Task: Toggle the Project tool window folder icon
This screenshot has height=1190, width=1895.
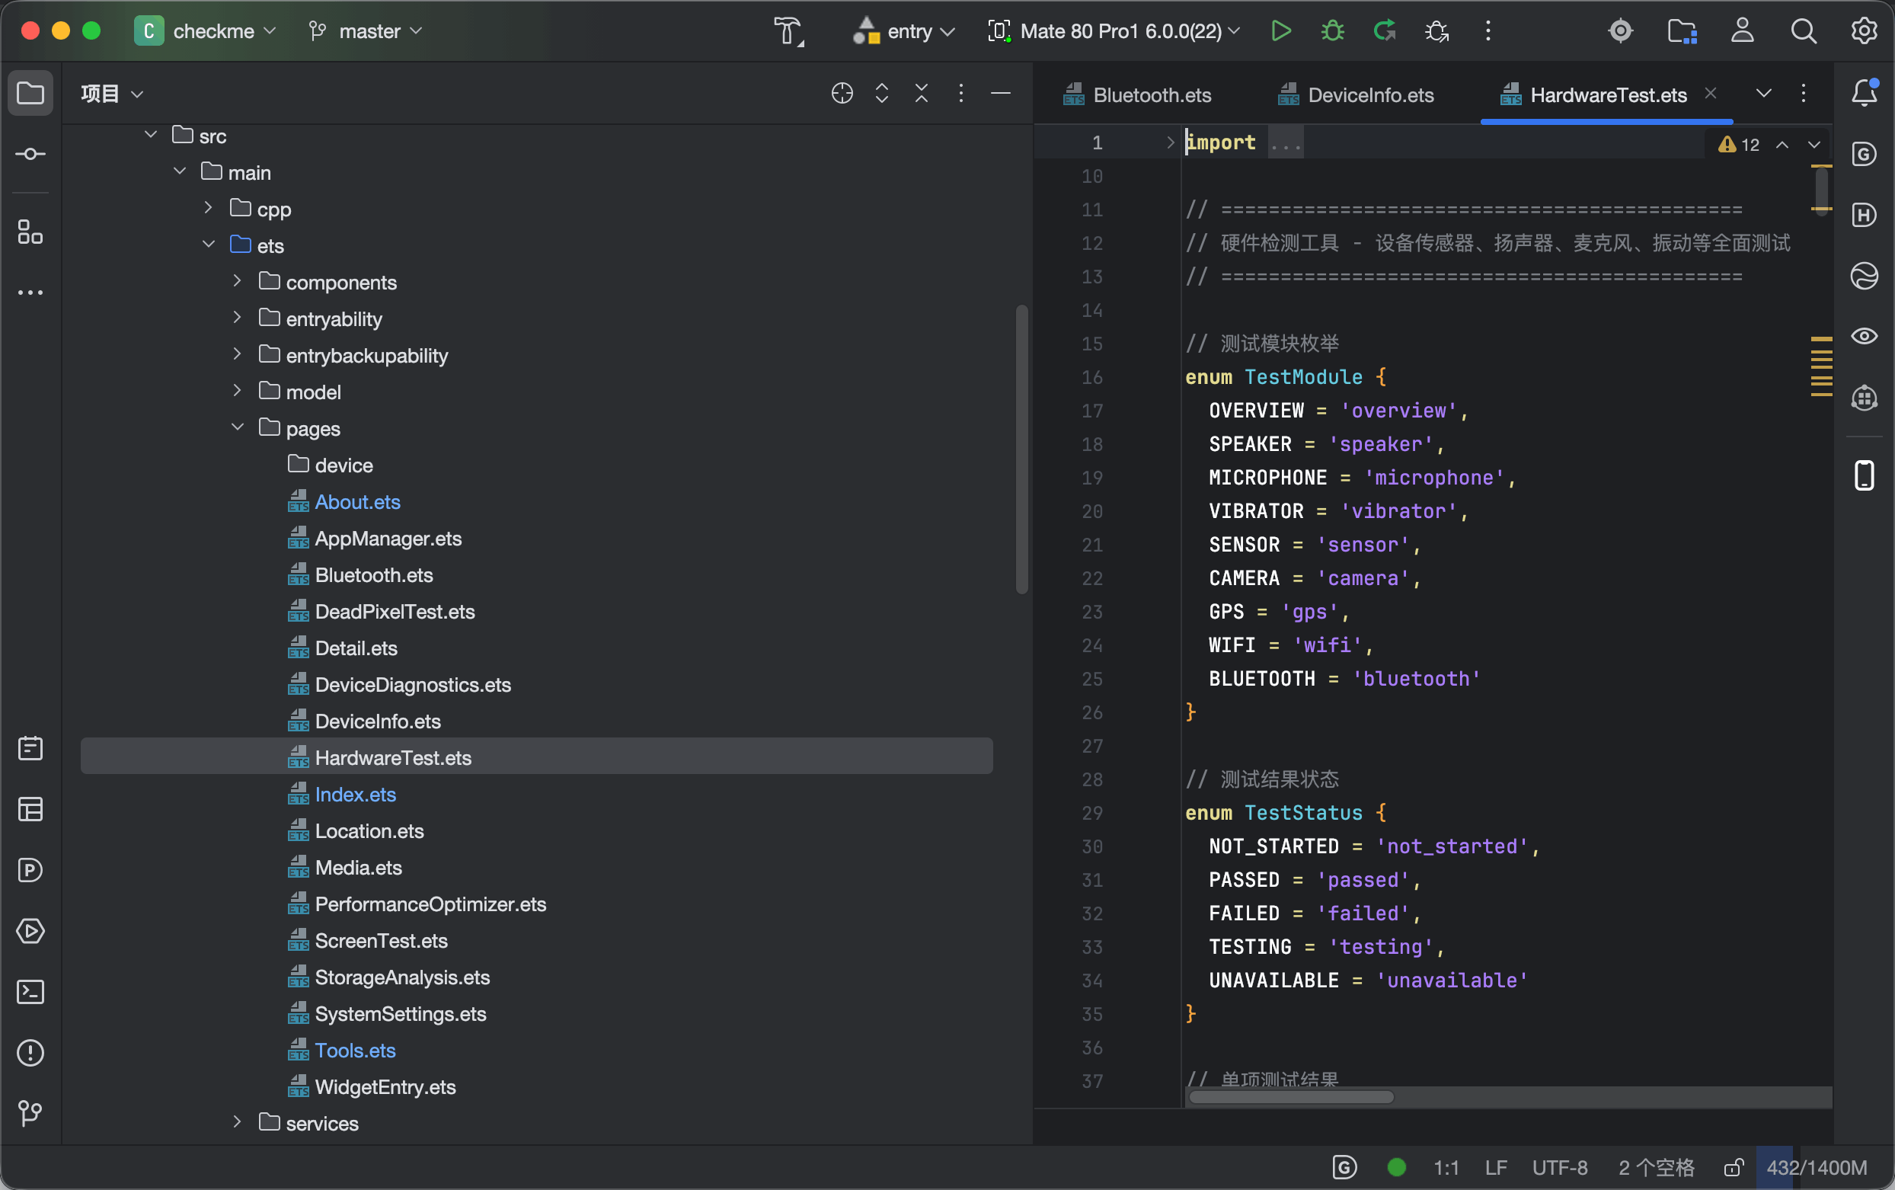Action: 30,93
